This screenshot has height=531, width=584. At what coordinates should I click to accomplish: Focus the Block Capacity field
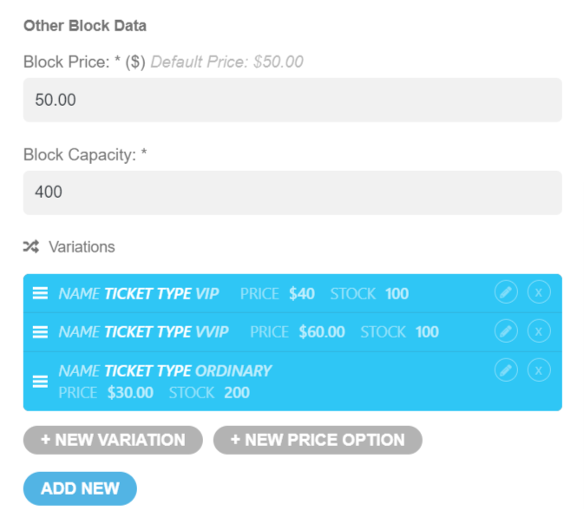point(292,193)
